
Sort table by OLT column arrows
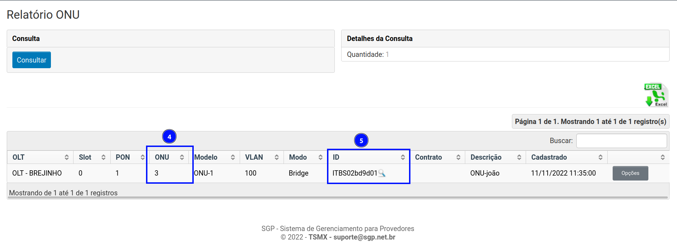(66, 157)
